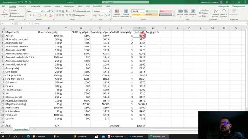Select the vegyszerrendelés sheet tab
Image resolution: width=248 pixels, height=139 pixels.
[21, 129]
